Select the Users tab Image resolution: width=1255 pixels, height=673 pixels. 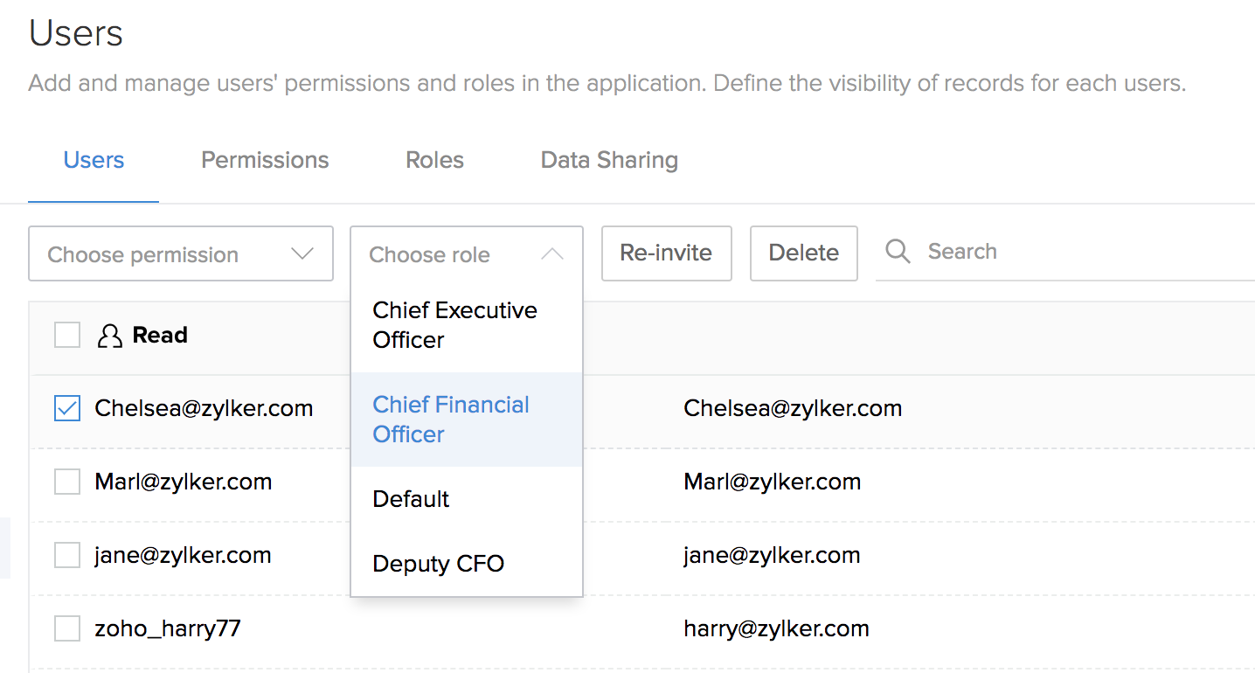pyautogui.click(x=94, y=160)
